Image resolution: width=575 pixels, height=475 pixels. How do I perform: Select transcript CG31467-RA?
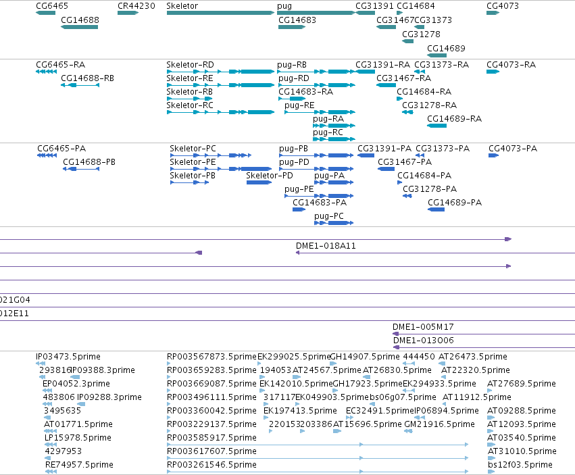point(386,85)
